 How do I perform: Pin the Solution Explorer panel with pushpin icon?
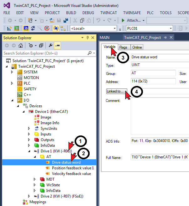point(87,38)
